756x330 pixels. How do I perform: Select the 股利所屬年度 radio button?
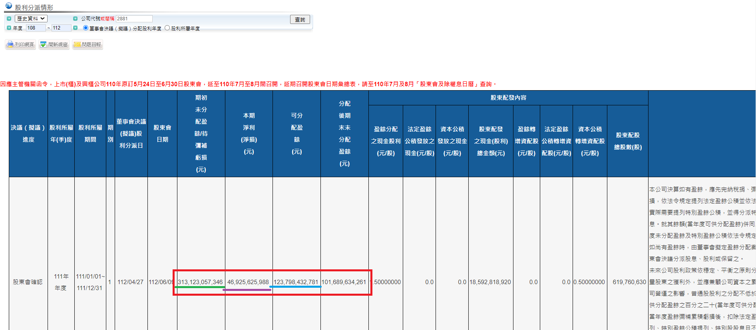tap(167, 28)
